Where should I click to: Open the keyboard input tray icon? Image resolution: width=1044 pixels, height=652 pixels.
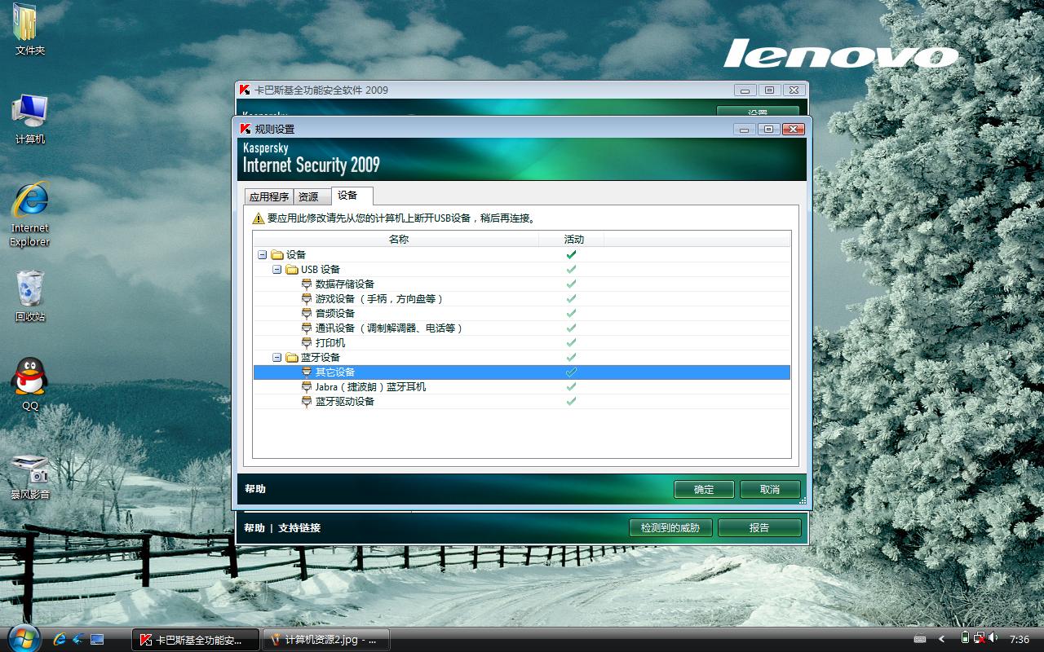point(920,639)
